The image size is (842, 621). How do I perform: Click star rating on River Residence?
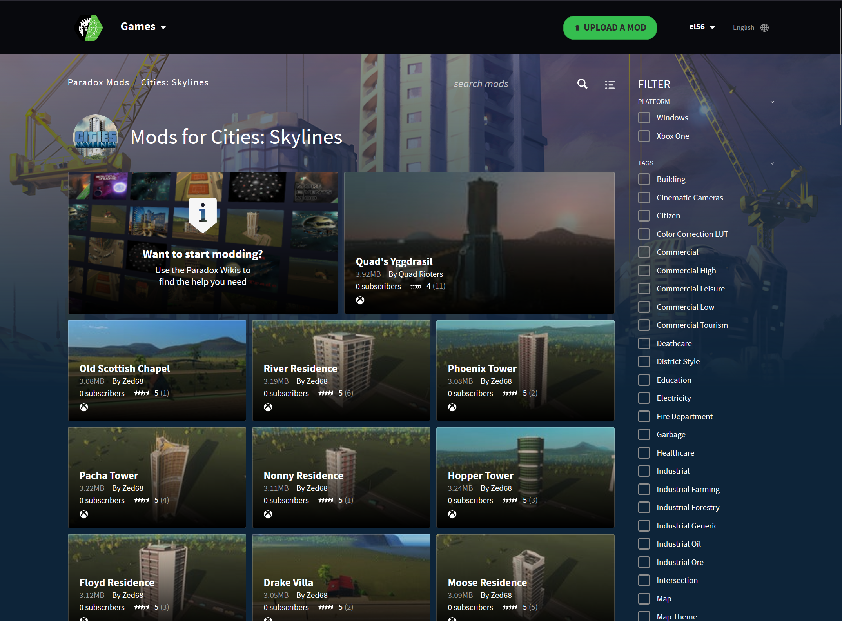(326, 393)
